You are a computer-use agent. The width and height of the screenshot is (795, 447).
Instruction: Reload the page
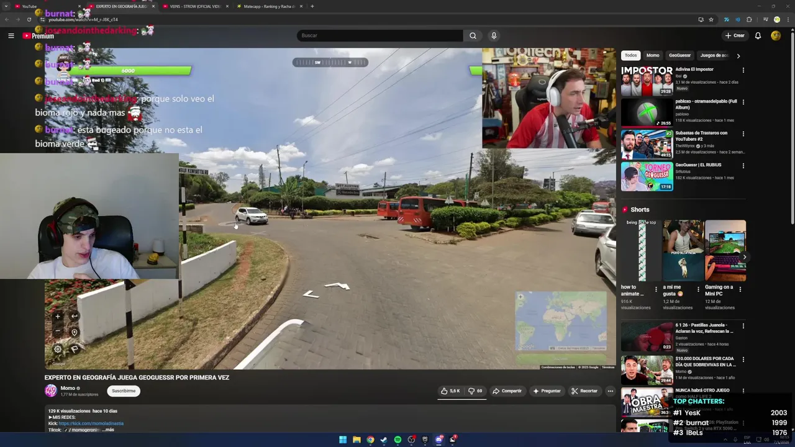(x=29, y=19)
